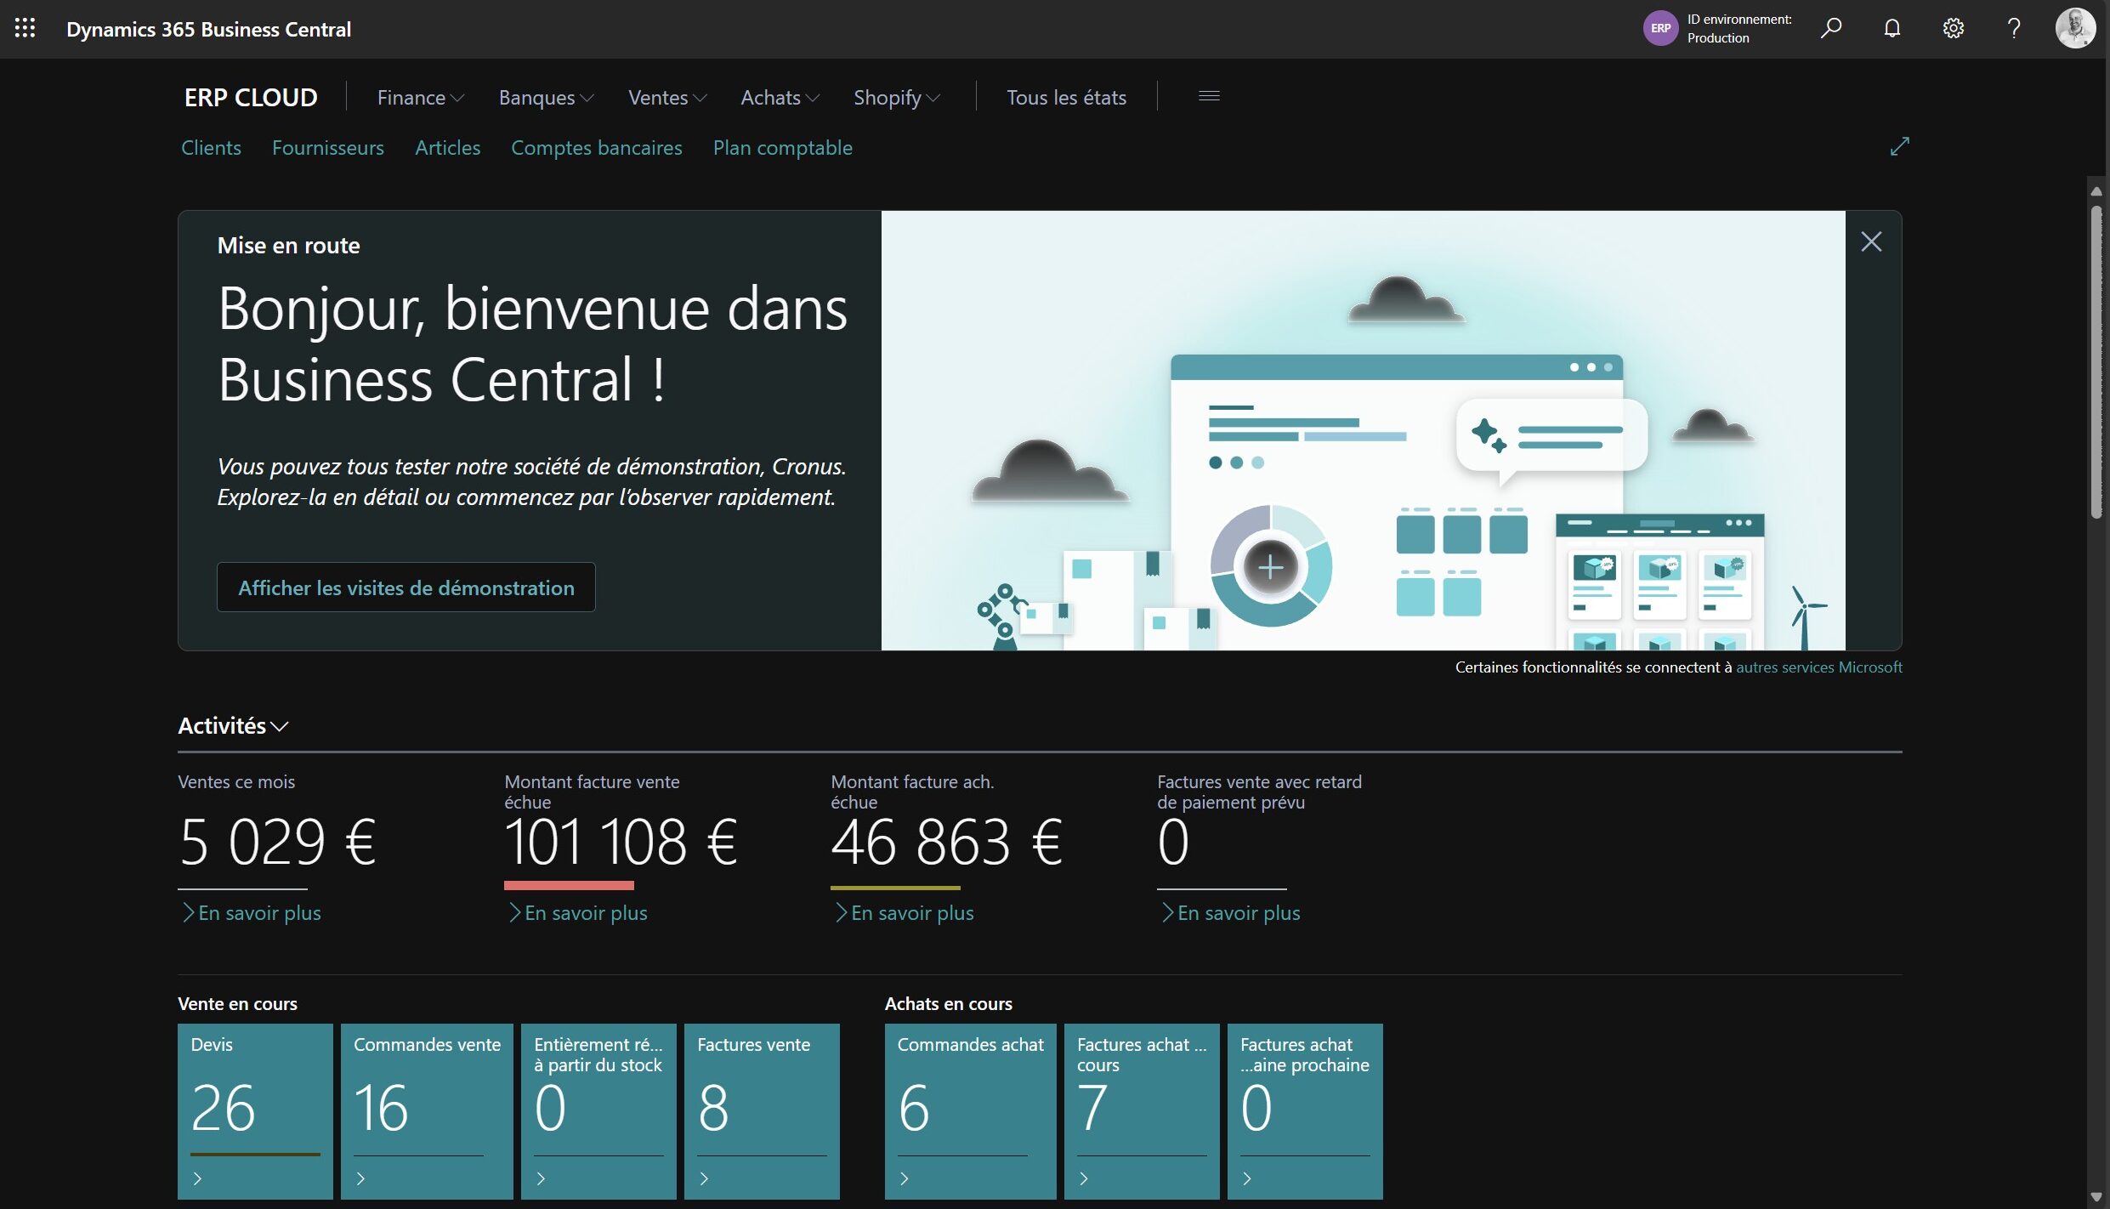The image size is (2110, 1209).
Task: Go to Fournisseurs list
Action: coord(327,147)
